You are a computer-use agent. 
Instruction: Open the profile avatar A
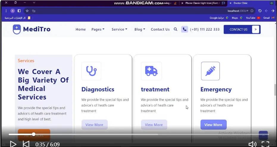pos(12,11)
